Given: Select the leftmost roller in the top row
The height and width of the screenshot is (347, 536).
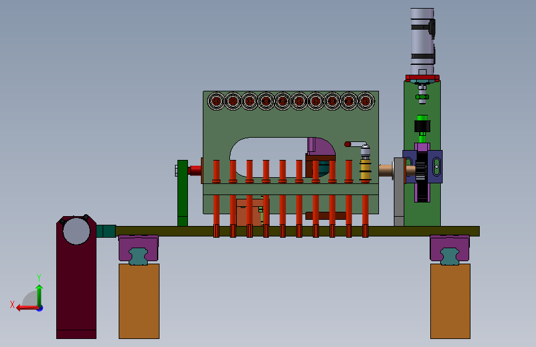Looking at the screenshot, I should 216,101.
